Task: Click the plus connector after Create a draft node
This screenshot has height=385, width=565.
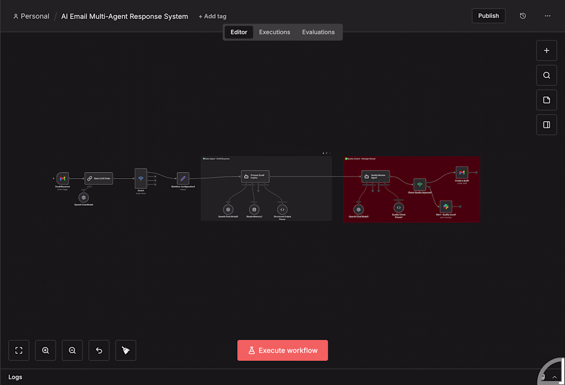Action: pyautogui.click(x=476, y=172)
